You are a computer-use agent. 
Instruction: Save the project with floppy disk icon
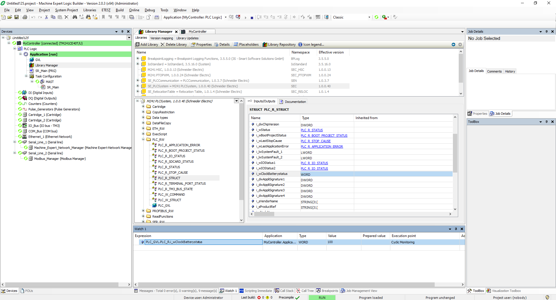tap(17, 17)
